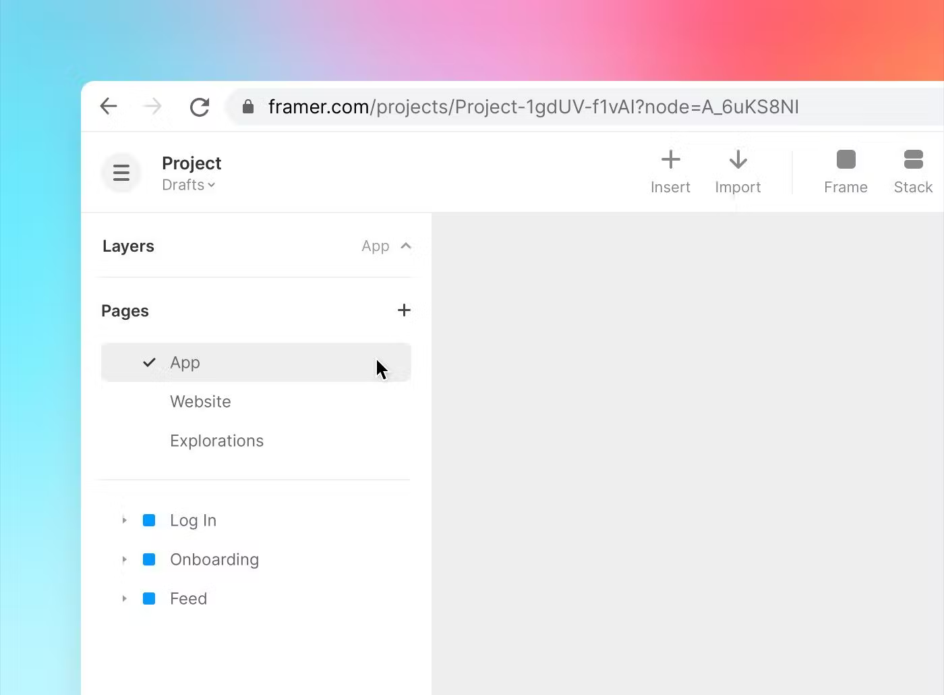Collapse the App pages chevron
The height and width of the screenshot is (695, 944).
click(x=406, y=246)
